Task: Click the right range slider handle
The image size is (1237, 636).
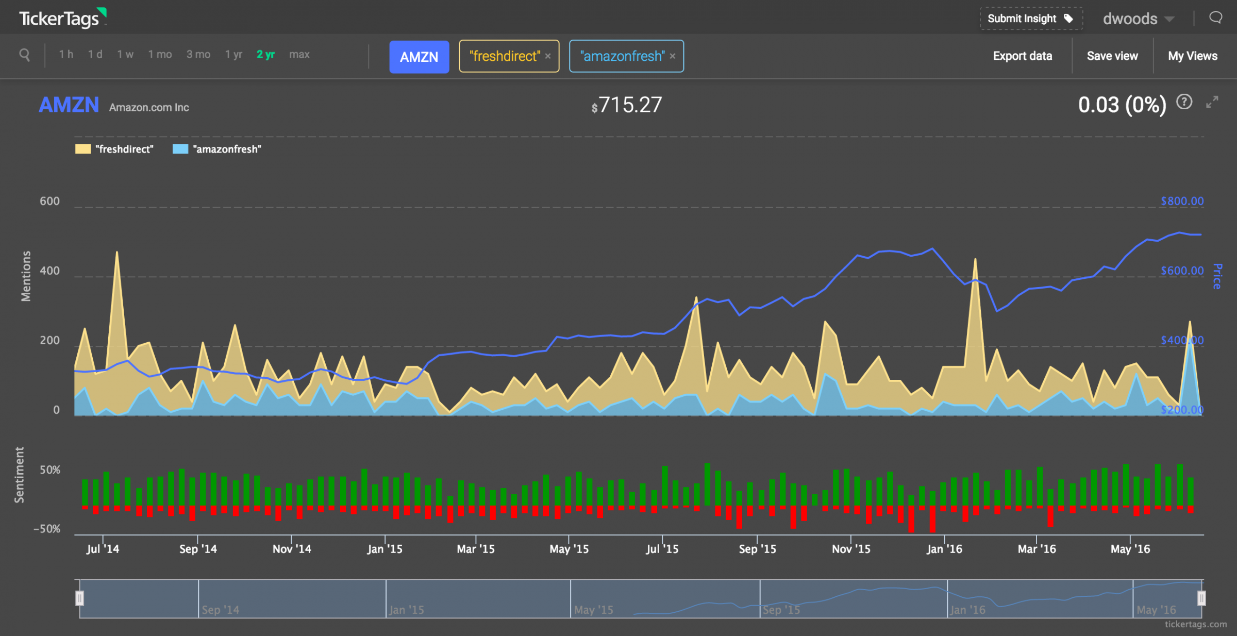Action: pos(1201,598)
